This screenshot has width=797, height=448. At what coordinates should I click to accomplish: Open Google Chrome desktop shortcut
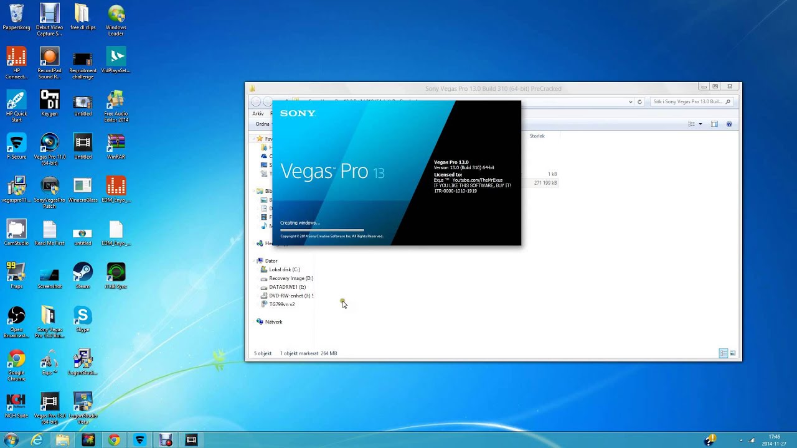16,365
